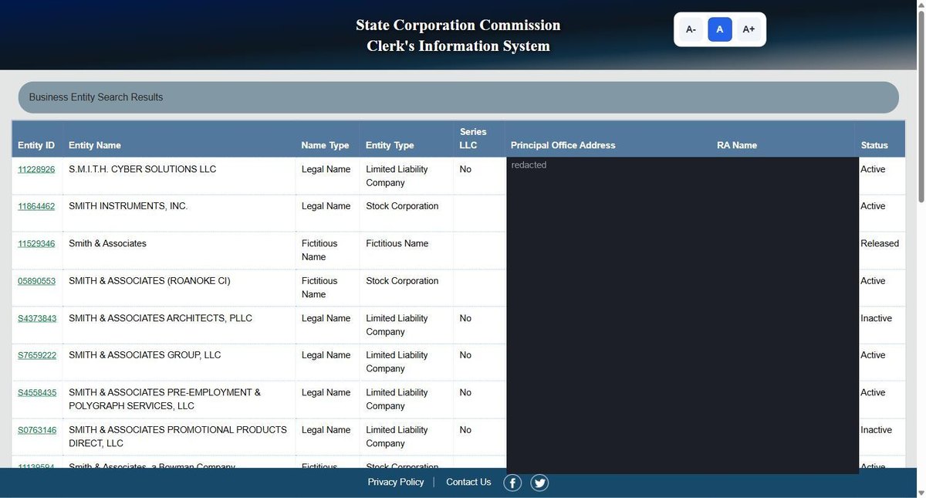Open entity ID S4373843 link
This screenshot has width=926, height=498.
tap(37, 318)
